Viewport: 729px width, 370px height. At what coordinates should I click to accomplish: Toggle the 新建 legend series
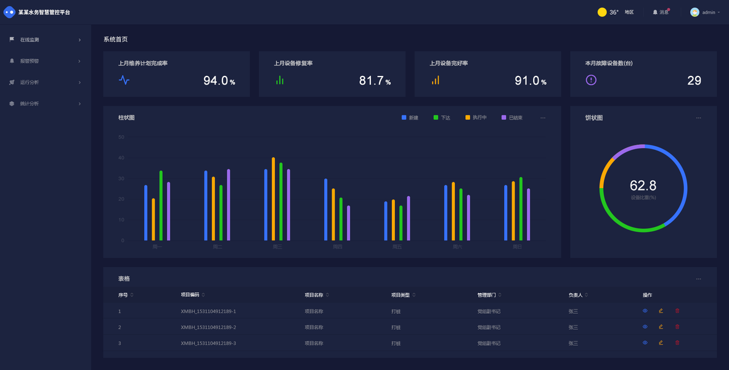tap(410, 118)
